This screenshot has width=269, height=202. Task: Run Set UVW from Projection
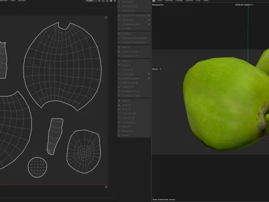[x=132, y=16]
